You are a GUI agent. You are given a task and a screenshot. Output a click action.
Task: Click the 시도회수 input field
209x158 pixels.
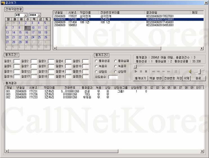113,77
